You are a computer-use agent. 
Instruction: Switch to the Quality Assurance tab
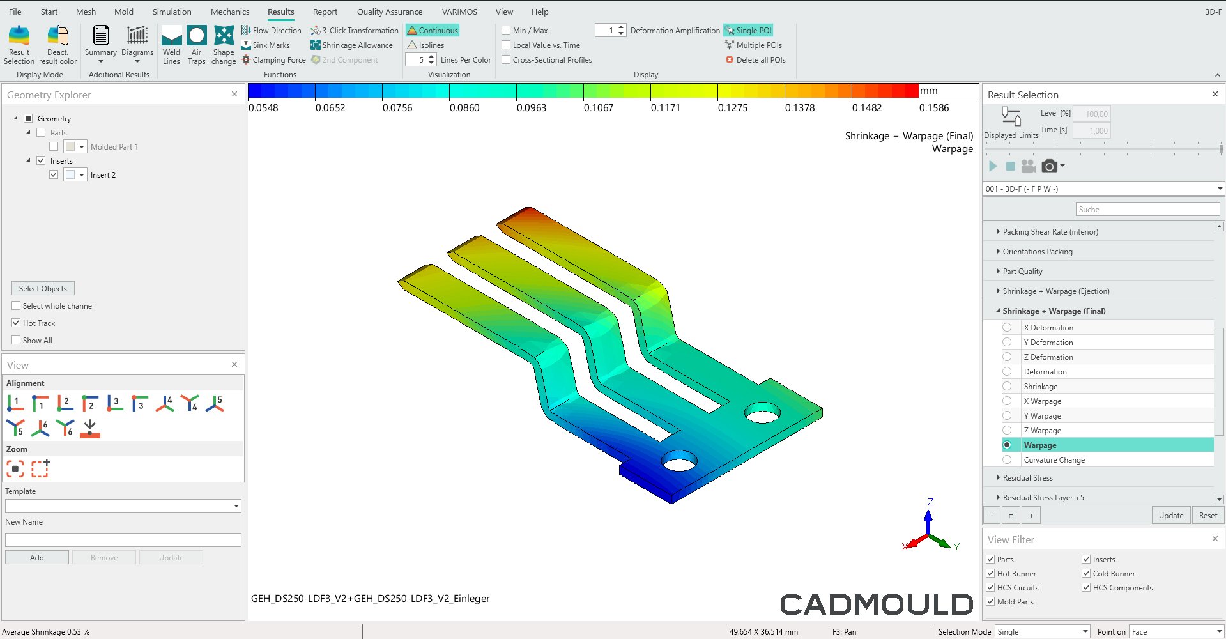click(389, 12)
